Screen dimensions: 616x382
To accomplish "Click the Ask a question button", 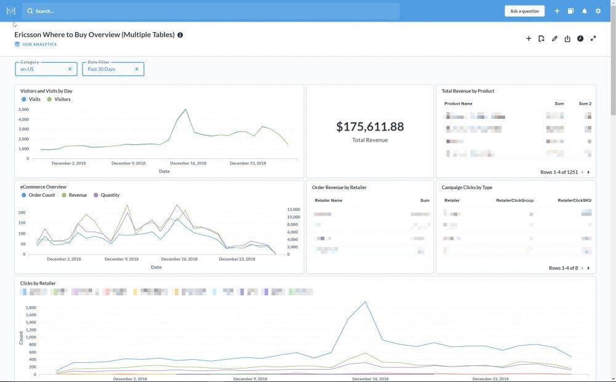I will 524,11.
